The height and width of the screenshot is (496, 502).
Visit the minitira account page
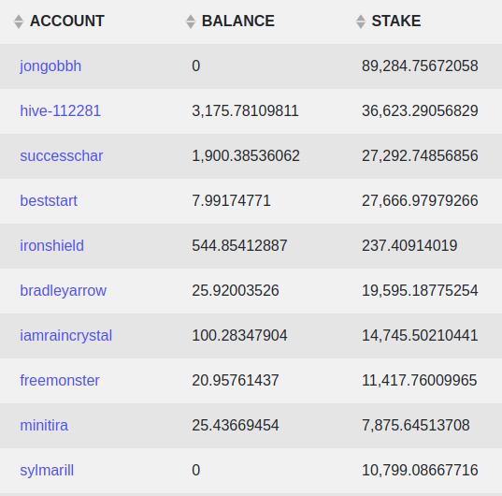pos(44,426)
